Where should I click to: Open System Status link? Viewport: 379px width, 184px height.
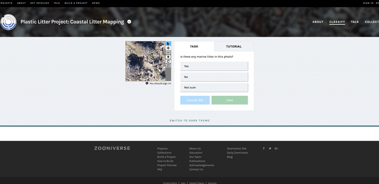(197, 183)
